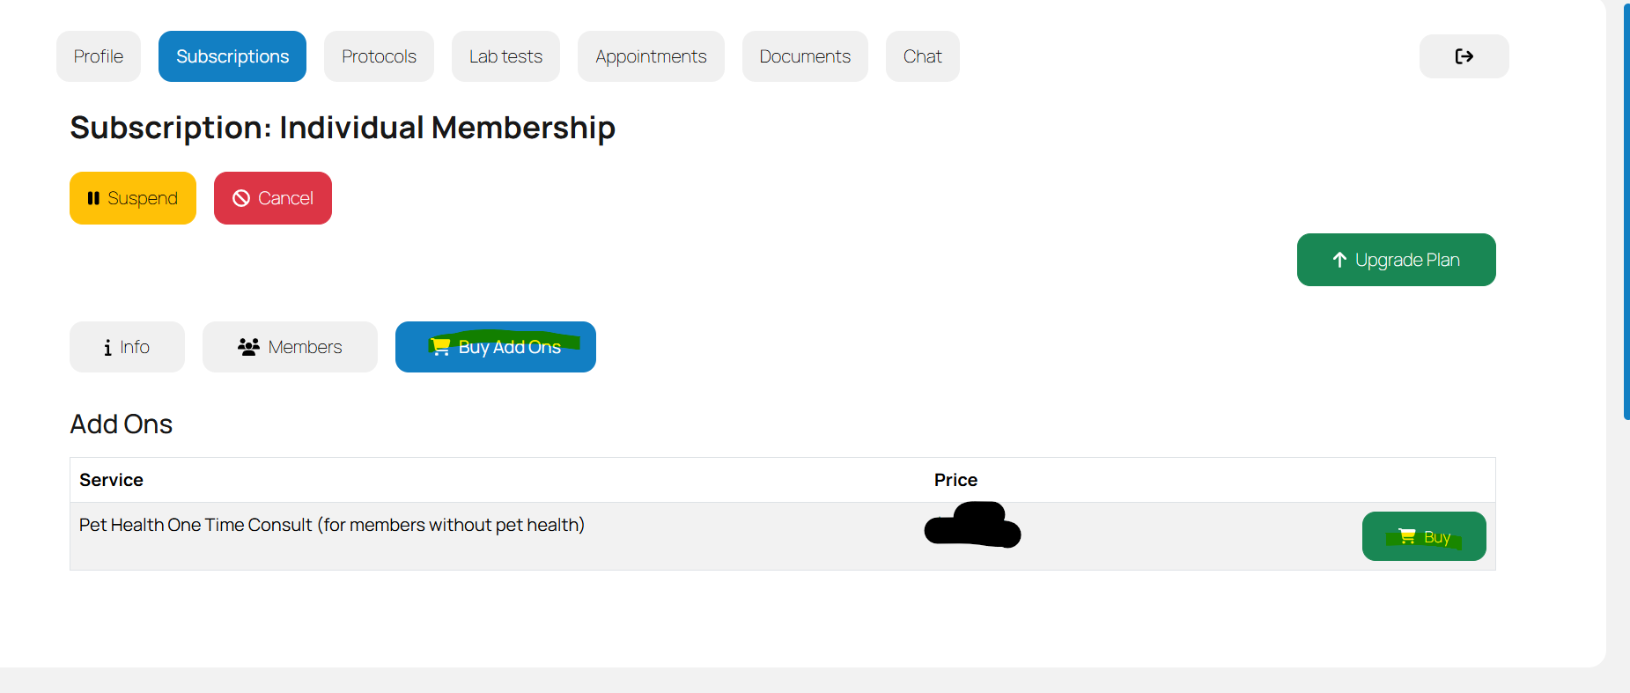Image resolution: width=1630 pixels, height=693 pixels.
Task: Open the Lab tests tab
Action: 505,56
